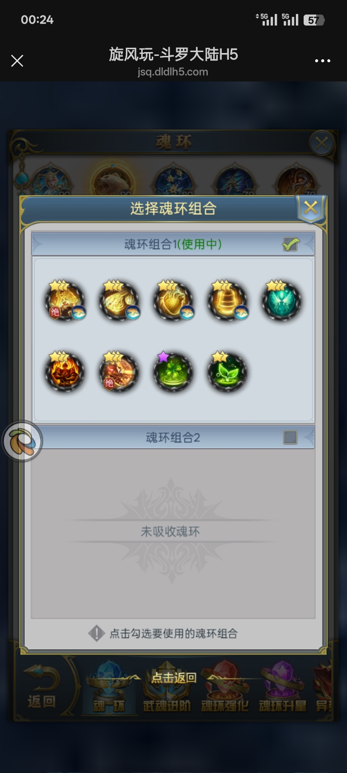The image size is (347, 773).
Task: Close the 选择魂环组合 dialog
Action: [311, 208]
